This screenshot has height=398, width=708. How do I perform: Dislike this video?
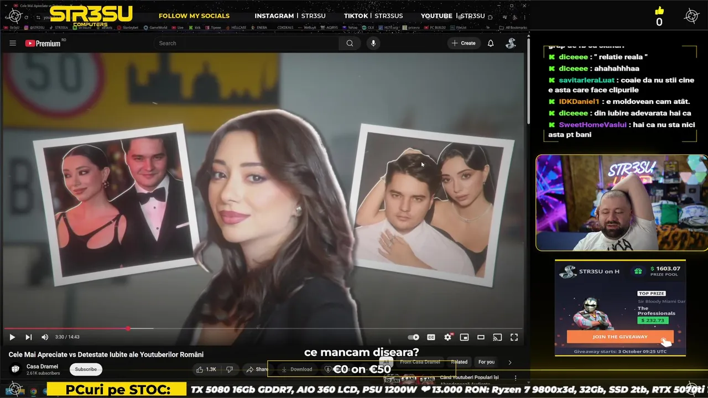(230, 369)
